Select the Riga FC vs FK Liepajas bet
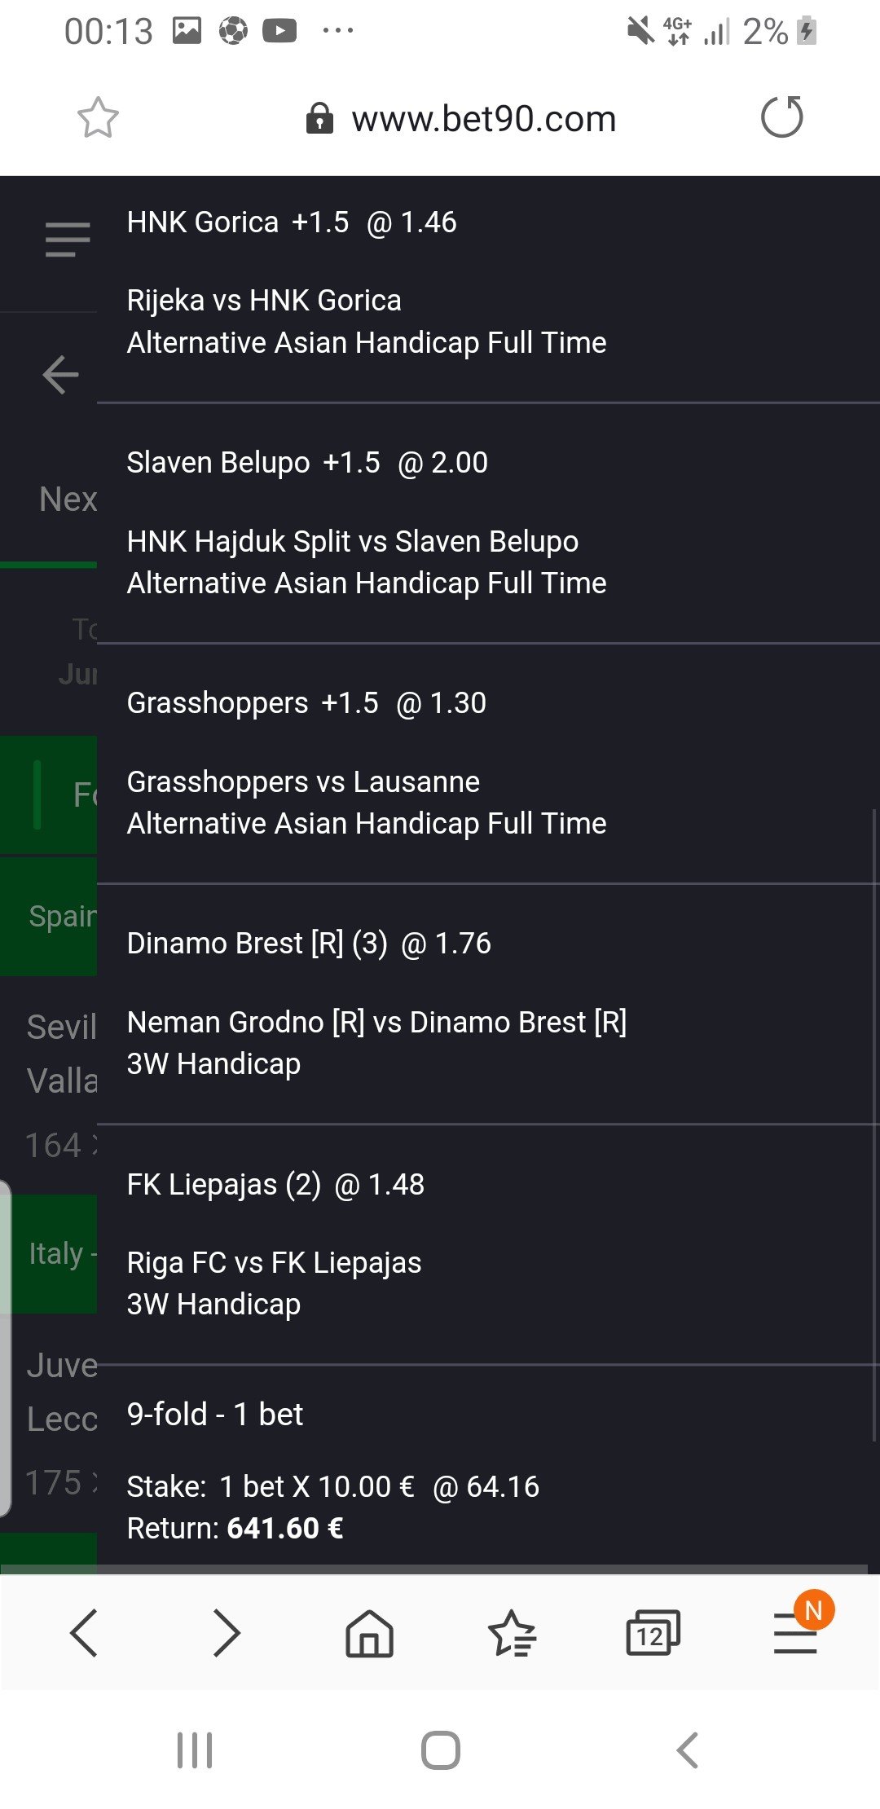 (x=275, y=1263)
